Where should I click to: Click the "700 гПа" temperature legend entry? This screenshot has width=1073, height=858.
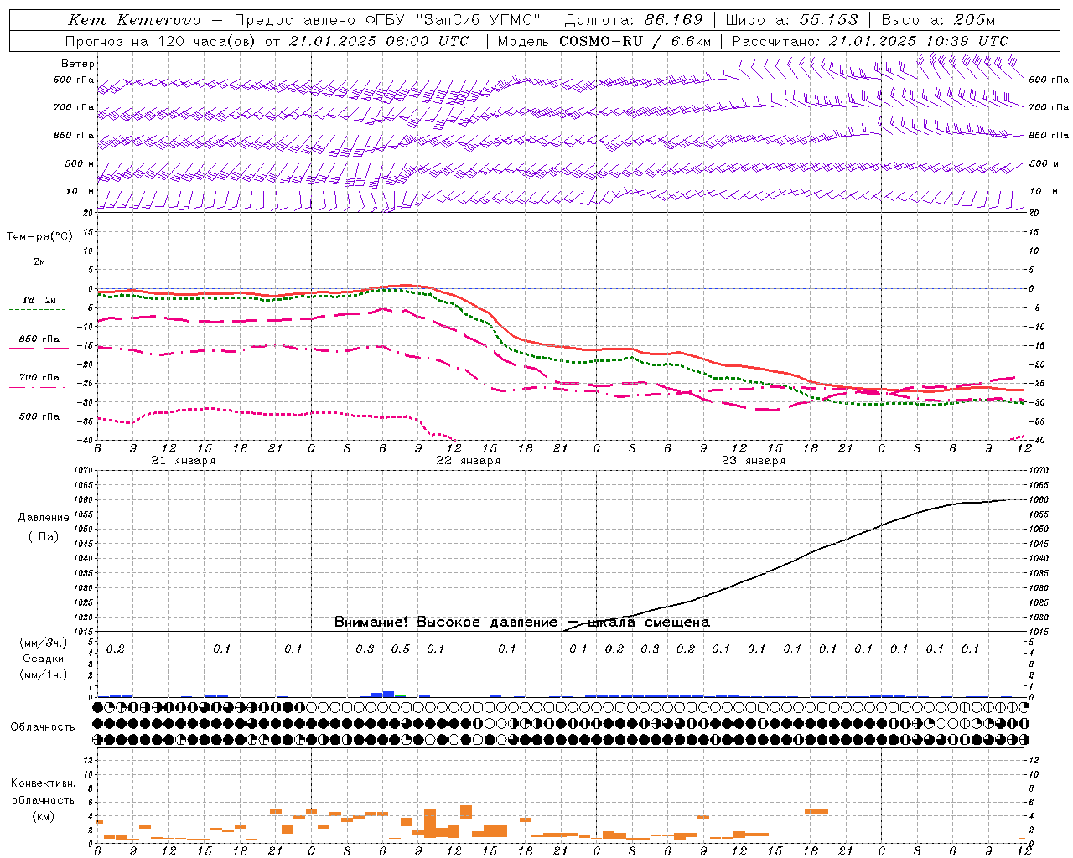point(39,378)
